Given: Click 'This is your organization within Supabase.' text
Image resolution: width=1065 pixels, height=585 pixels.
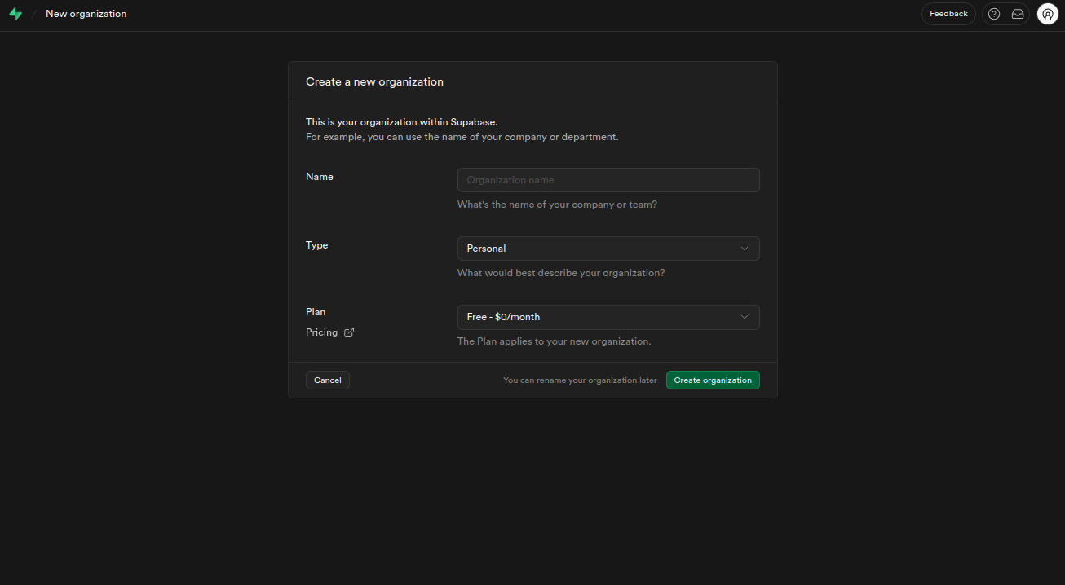Looking at the screenshot, I should [401, 122].
